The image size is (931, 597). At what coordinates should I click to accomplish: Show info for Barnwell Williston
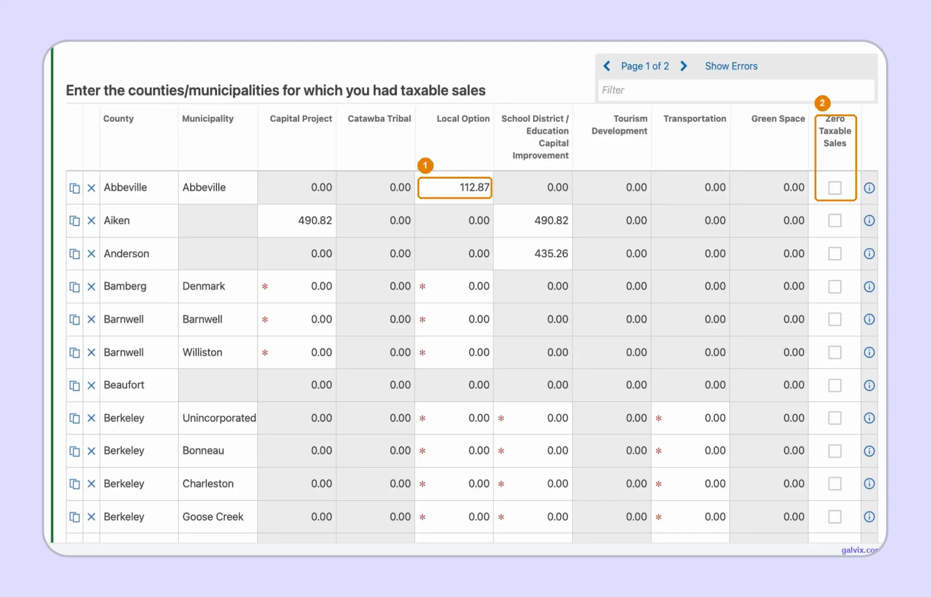tap(869, 352)
